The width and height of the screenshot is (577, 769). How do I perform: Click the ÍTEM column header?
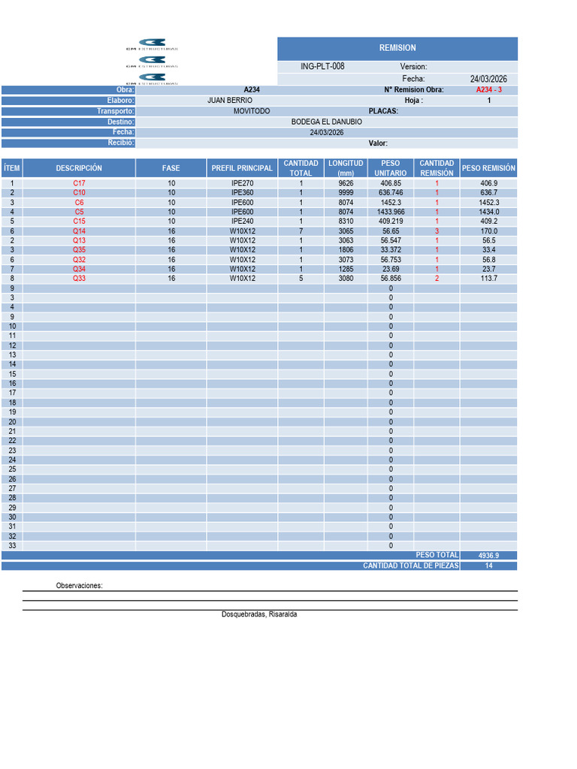[12, 168]
